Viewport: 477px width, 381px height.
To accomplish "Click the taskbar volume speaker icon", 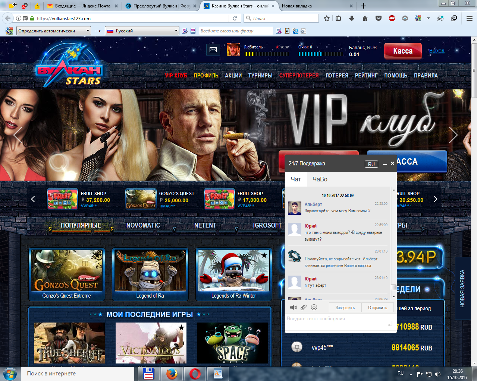I will pos(438,374).
